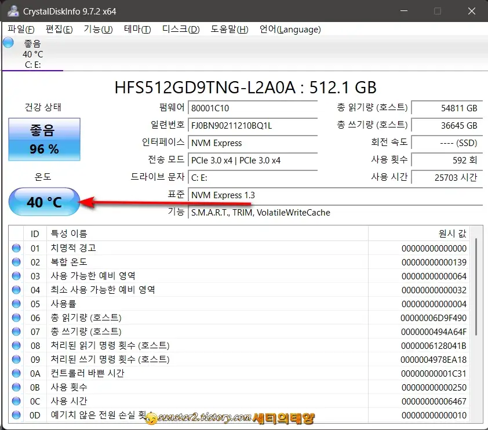Select attribute name 사용 시간 in row 0C

click(x=69, y=401)
